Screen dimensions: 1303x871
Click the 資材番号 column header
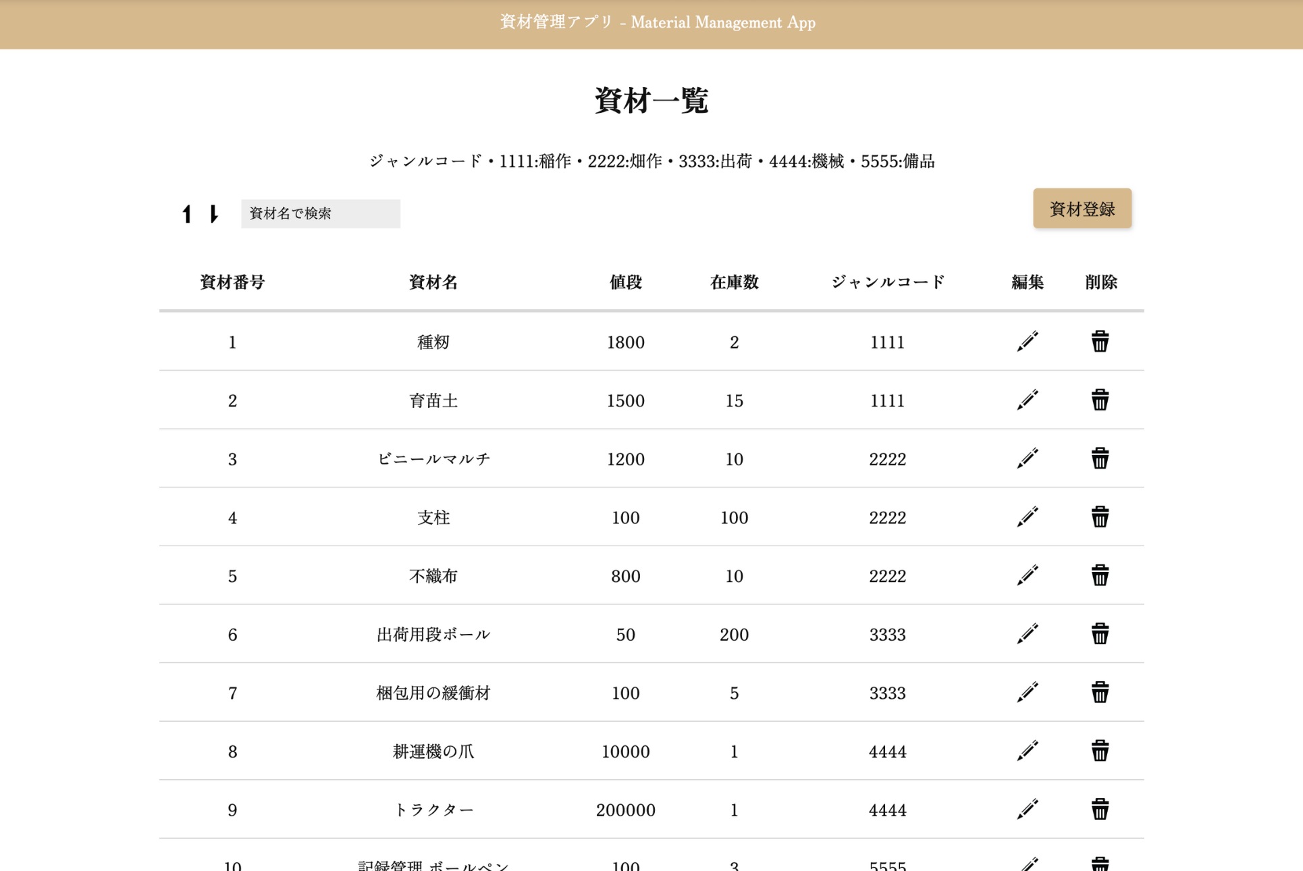(x=232, y=282)
